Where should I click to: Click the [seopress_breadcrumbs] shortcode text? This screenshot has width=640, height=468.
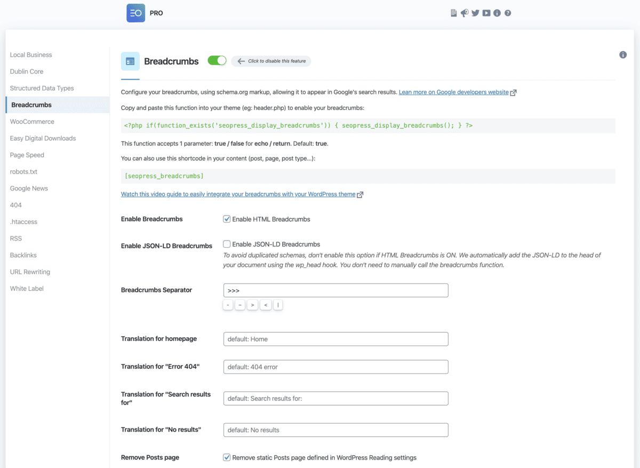(164, 176)
